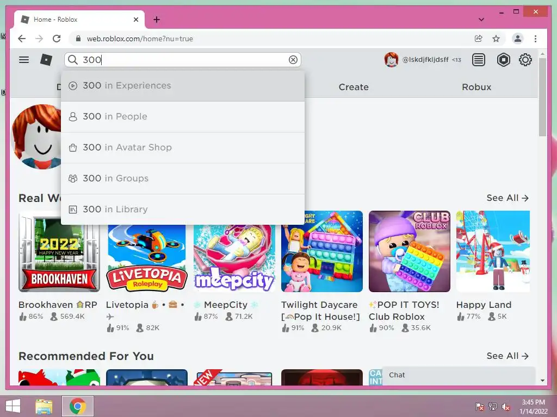The width and height of the screenshot is (557, 417).
Task: Open a new browser tab
Action: tap(157, 20)
